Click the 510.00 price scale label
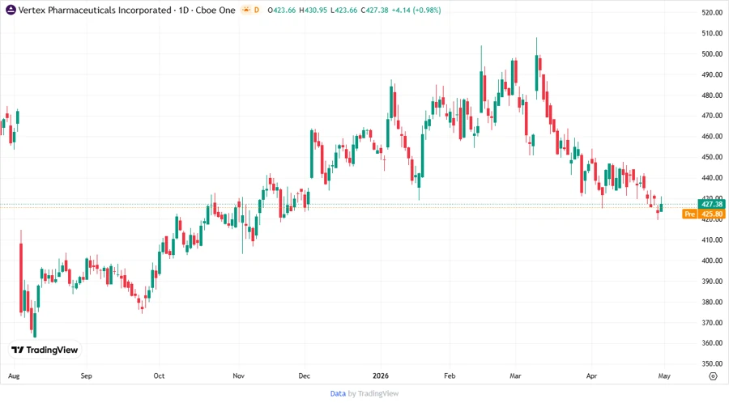729x403 pixels. [712, 33]
